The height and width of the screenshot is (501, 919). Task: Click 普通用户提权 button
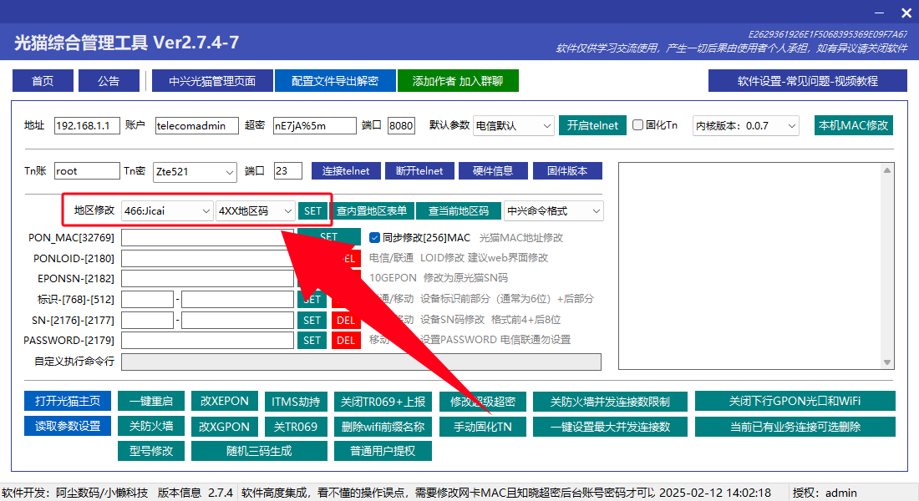tap(383, 451)
